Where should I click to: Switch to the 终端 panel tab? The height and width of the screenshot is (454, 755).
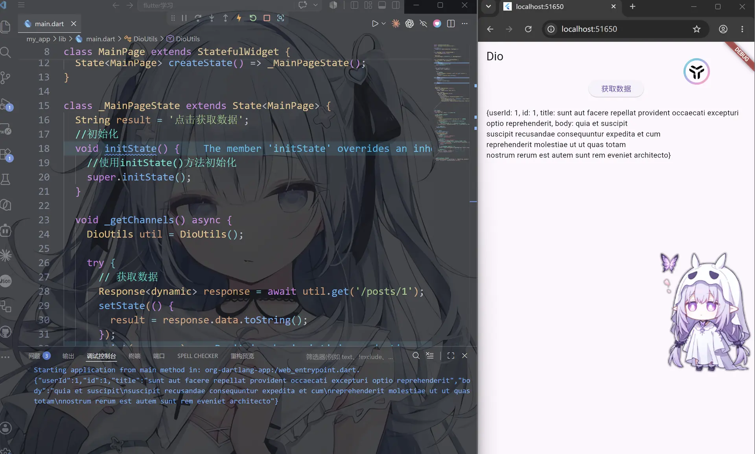pyautogui.click(x=134, y=356)
